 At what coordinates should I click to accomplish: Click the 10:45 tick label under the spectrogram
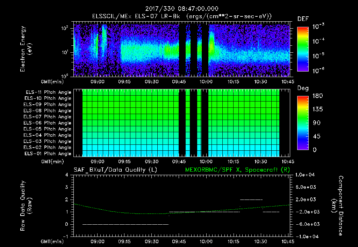point(288,82)
